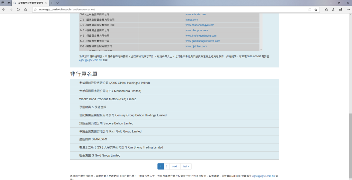Open the add notes pen tool

(x=333, y=10)
